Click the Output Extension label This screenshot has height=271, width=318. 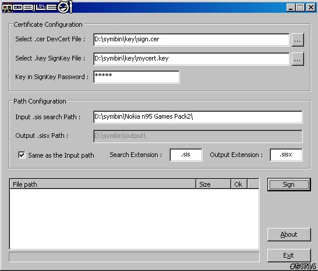[x=236, y=155]
